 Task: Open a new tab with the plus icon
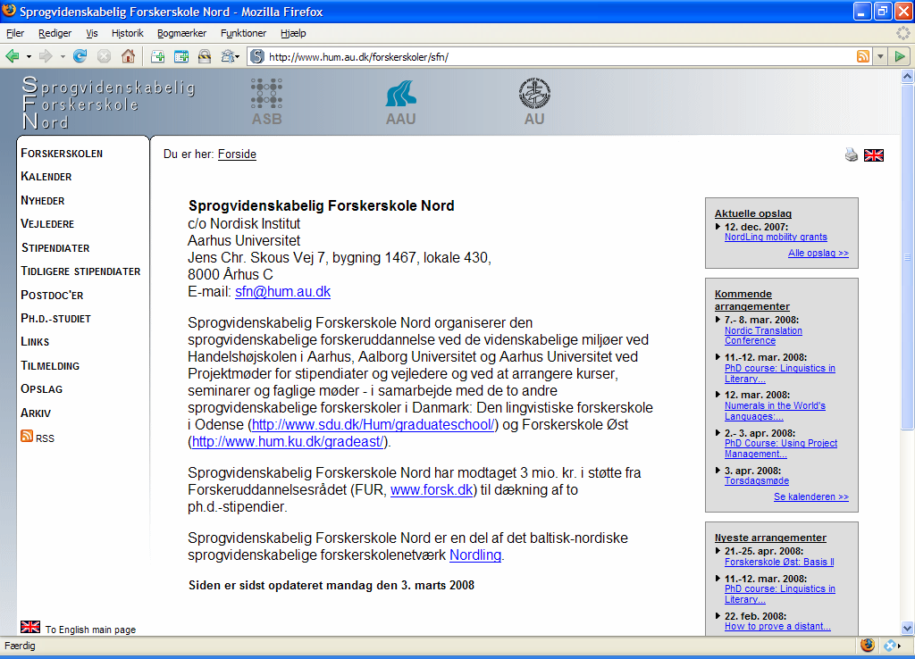157,56
